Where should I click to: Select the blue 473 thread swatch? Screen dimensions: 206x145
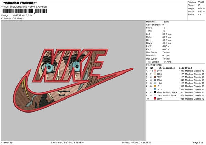(155, 89)
